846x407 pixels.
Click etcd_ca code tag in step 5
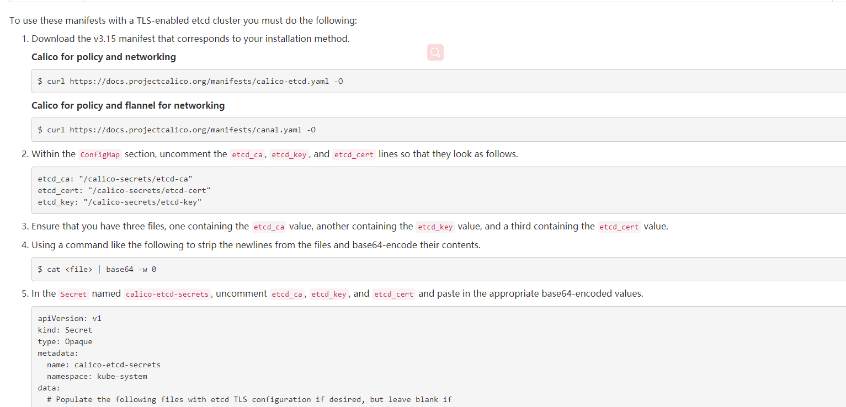[287, 294]
